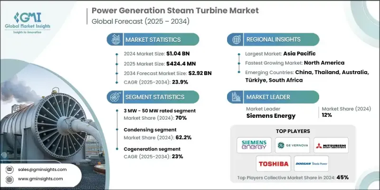This screenshot has width=380, height=190.
Task: Click the website globe icon at bottom left
Action: tap(10, 179)
